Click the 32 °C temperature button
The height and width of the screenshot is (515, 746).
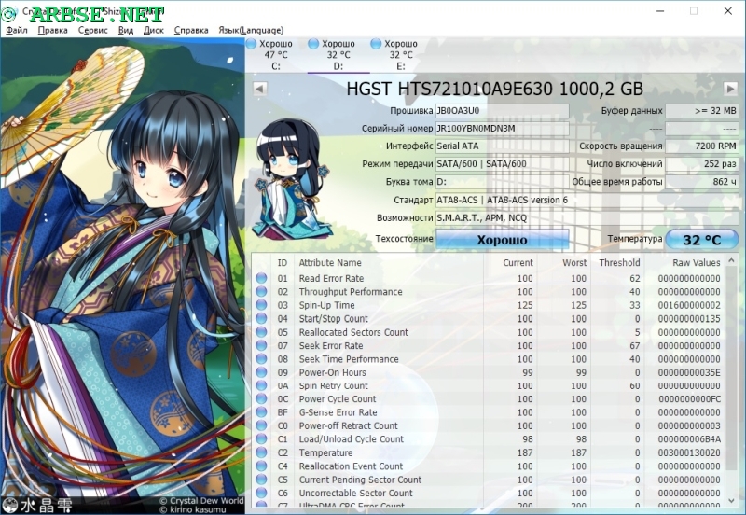[x=702, y=240]
